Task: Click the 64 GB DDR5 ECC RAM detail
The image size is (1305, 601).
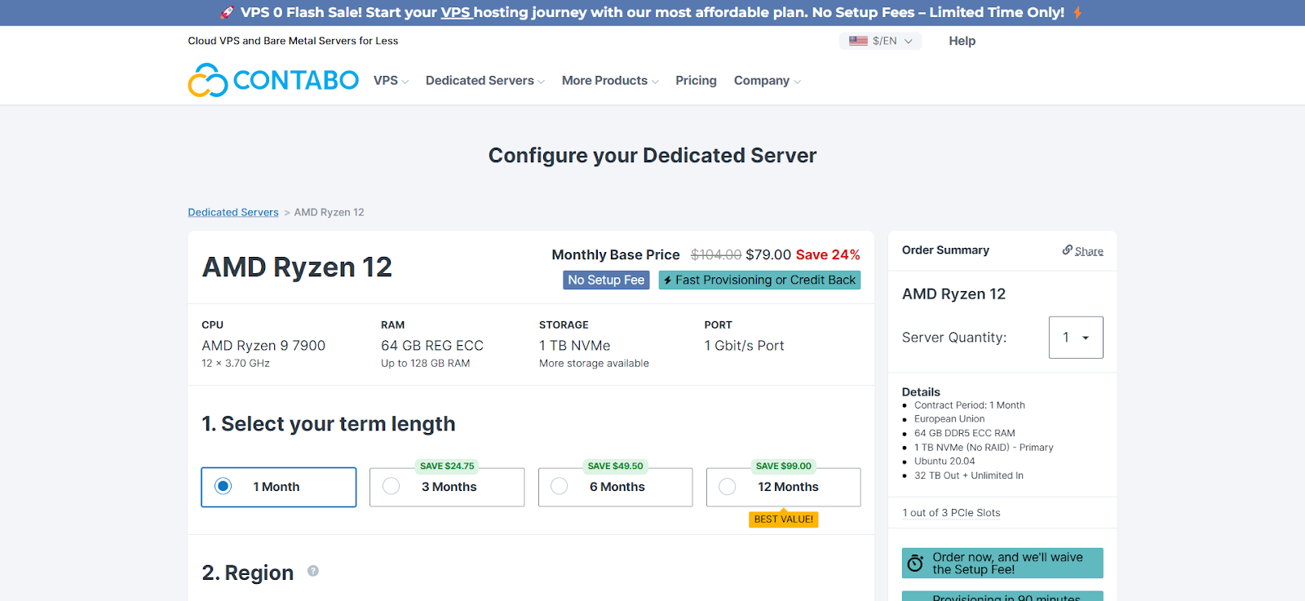Action: tap(965, 434)
